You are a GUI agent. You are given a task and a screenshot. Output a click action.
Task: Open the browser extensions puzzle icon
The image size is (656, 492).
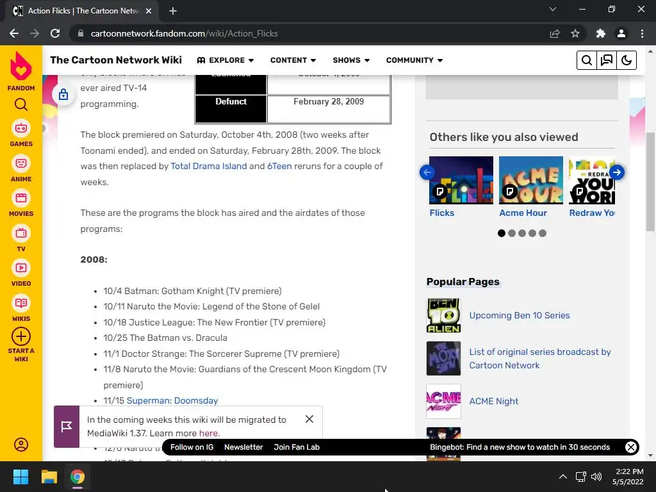tap(601, 33)
